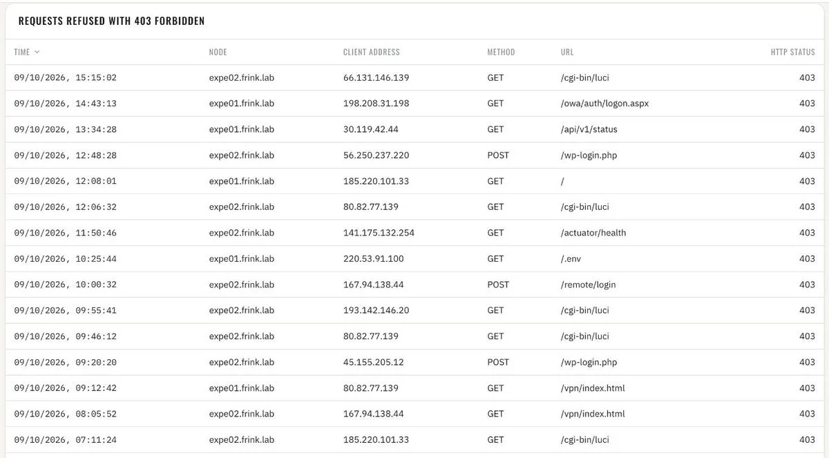
Task: Click 403 status in the 07:11:24 row
Action: coord(807,439)
